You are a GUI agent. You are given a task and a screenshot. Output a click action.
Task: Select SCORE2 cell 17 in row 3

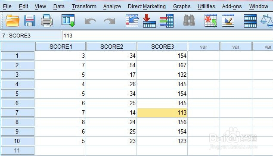click(112, 75)
